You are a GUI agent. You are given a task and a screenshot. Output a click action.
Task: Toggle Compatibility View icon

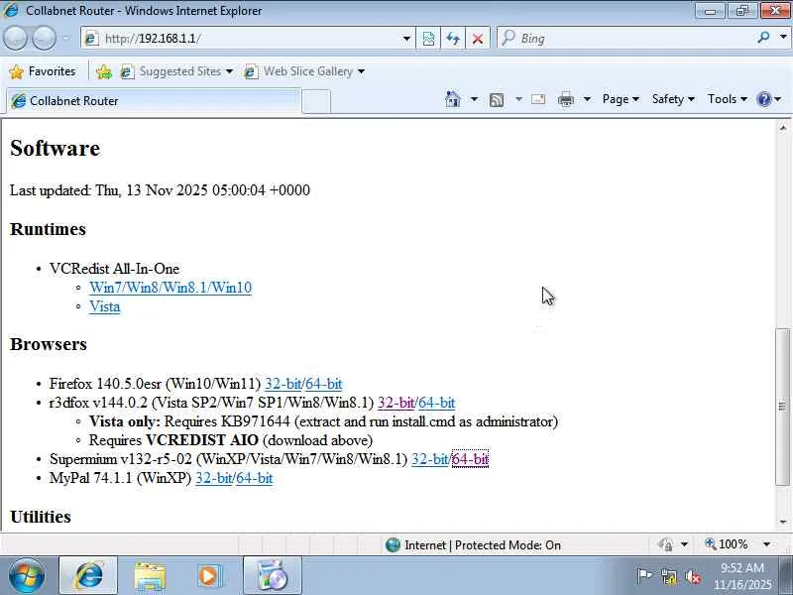click(x=428, y=39)
